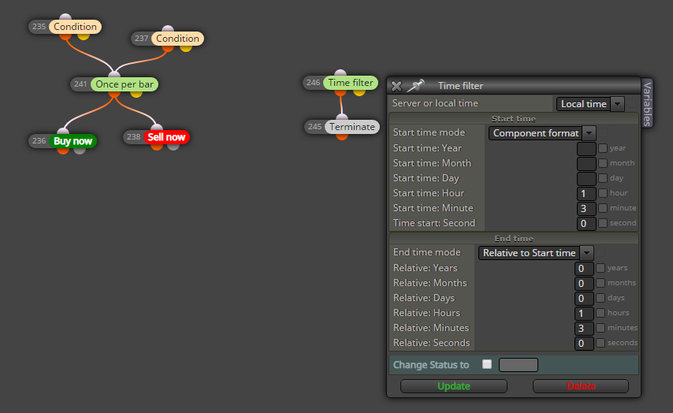Viewport: 673px width, 413px height.
Task: Close the Time filter panel
Action: tap(396, 86)
